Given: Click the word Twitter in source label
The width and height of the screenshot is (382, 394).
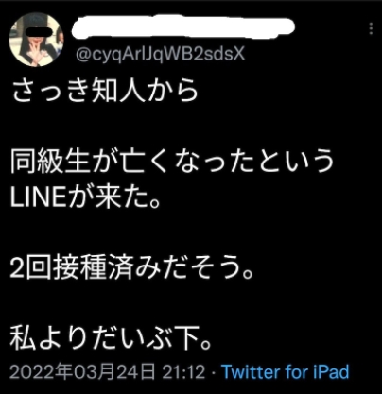Looking at the screenshot, I should tap(252, 372).
